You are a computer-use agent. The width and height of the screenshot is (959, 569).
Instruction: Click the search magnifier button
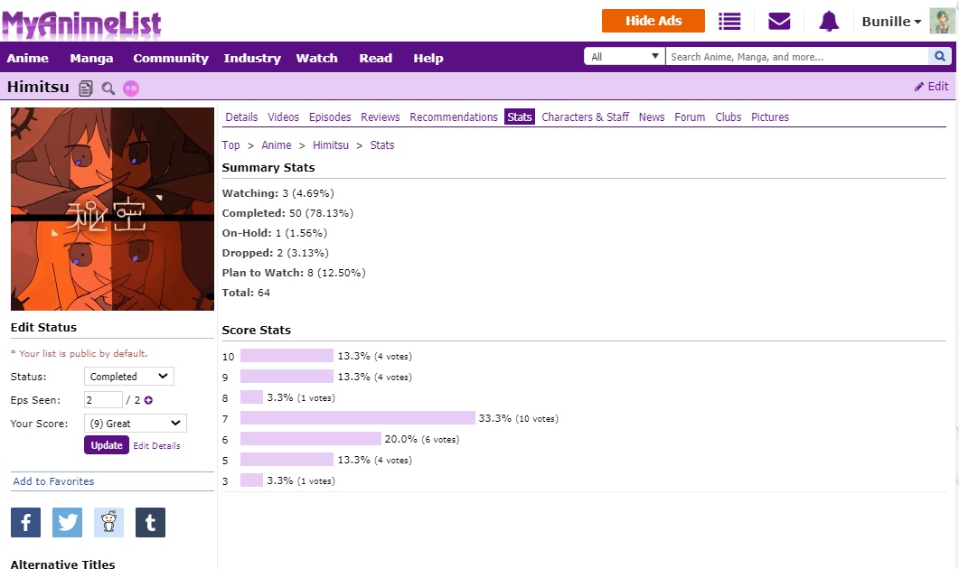point(940,57)
